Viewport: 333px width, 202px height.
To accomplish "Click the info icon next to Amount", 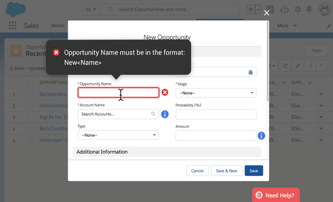I will [261, 136].
